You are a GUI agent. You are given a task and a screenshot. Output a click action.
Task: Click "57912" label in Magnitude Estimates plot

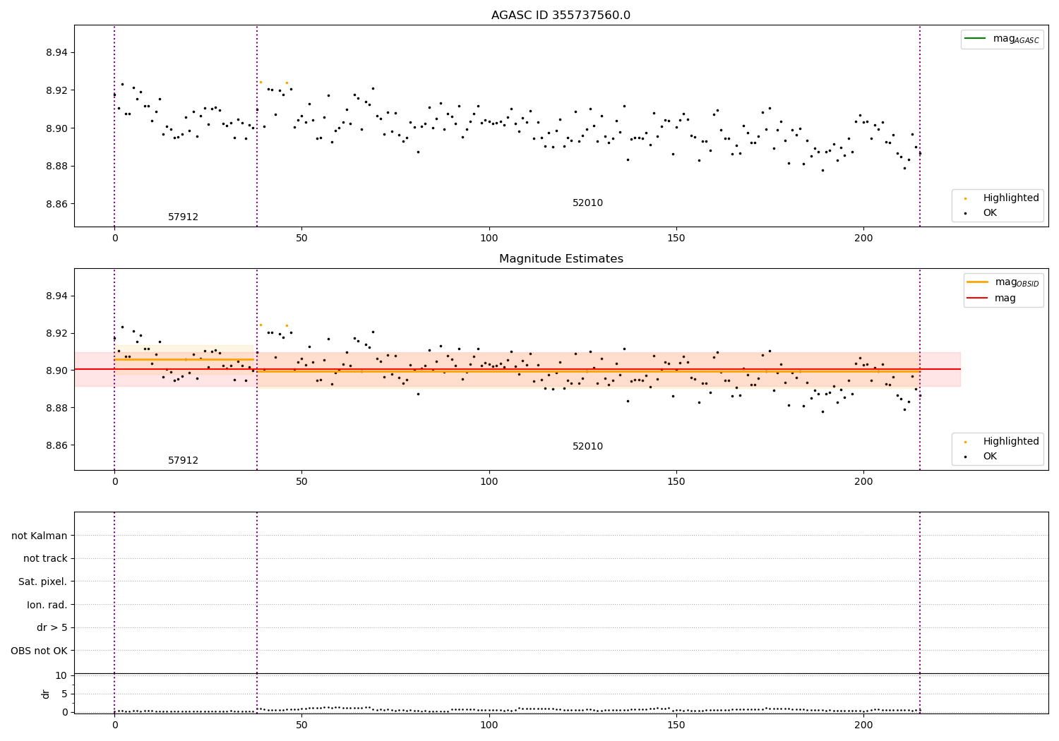click(183, 460)
